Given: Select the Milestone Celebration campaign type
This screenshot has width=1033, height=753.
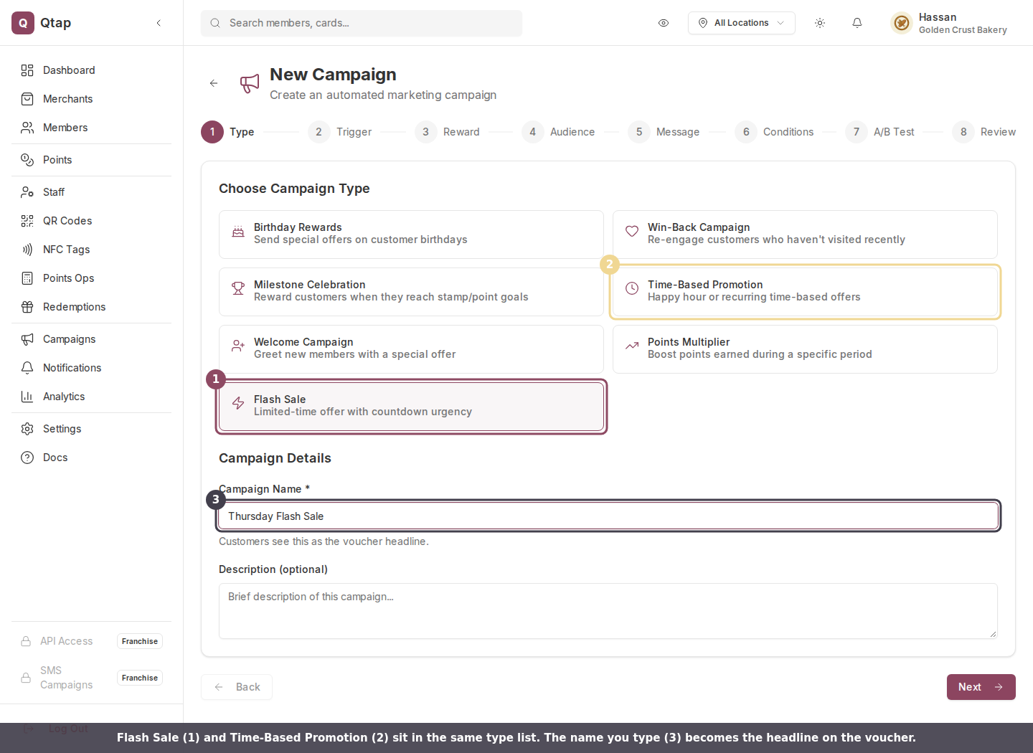Looking at the screenshot, I should pos(411,292).
